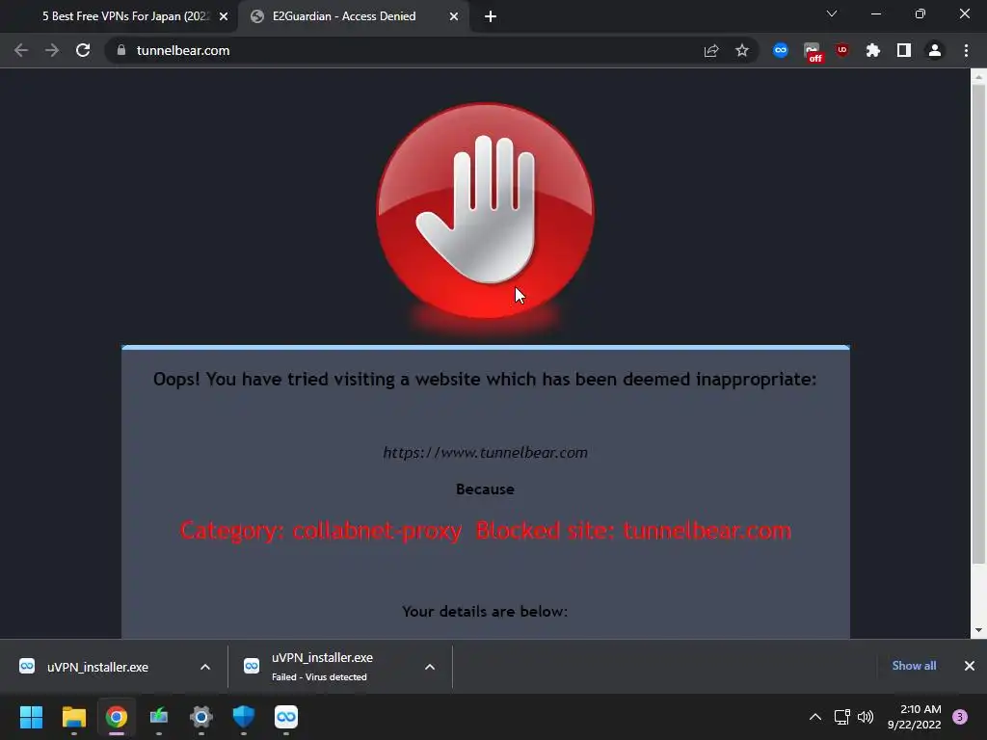Screen dimensions: 987x740
Task: Bookmark this tab with star icon
Action: tap(742, 50)
